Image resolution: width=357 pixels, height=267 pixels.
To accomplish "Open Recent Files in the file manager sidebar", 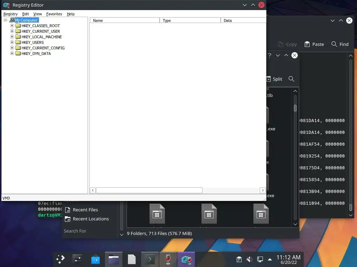I will [82, 210].
